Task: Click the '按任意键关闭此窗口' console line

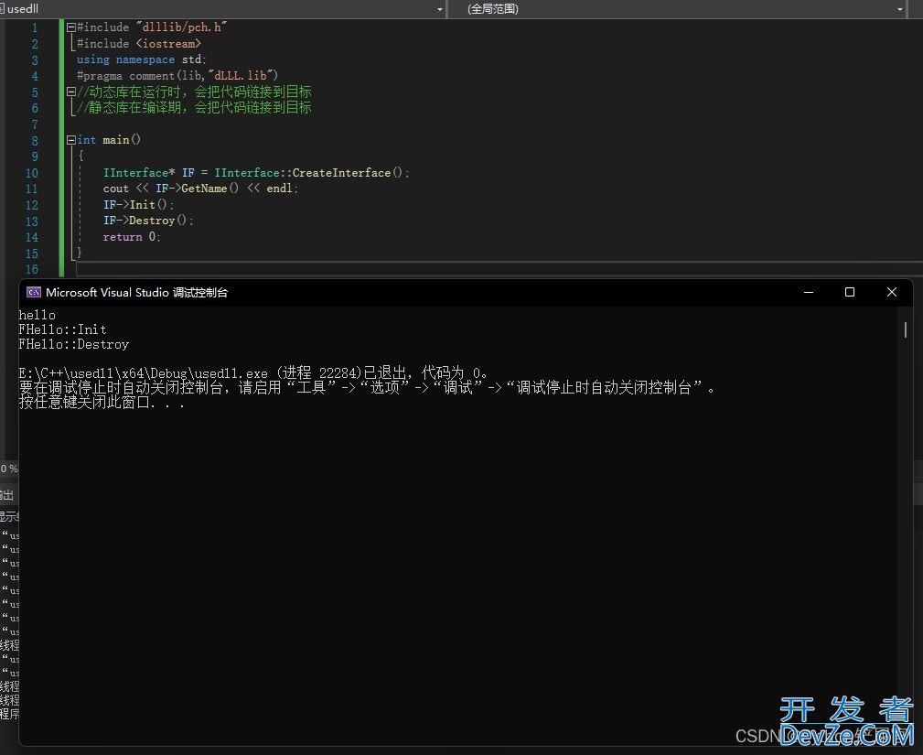Action: click(102, 403)
